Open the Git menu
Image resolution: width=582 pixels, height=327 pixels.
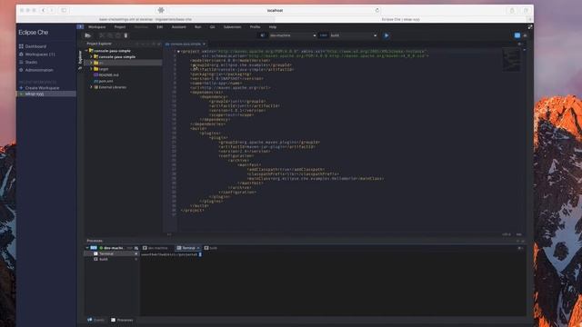point(212,27)
